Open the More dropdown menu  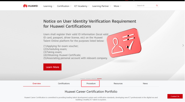pos(117,6)
